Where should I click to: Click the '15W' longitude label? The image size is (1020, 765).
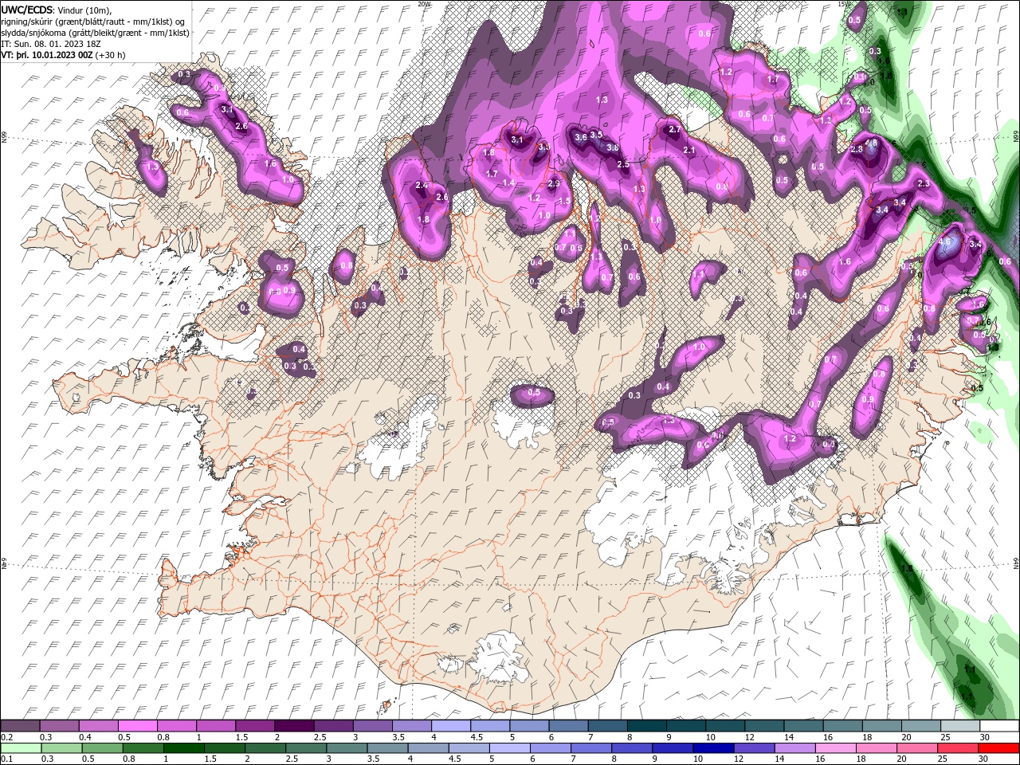click(x=844, y=4)
